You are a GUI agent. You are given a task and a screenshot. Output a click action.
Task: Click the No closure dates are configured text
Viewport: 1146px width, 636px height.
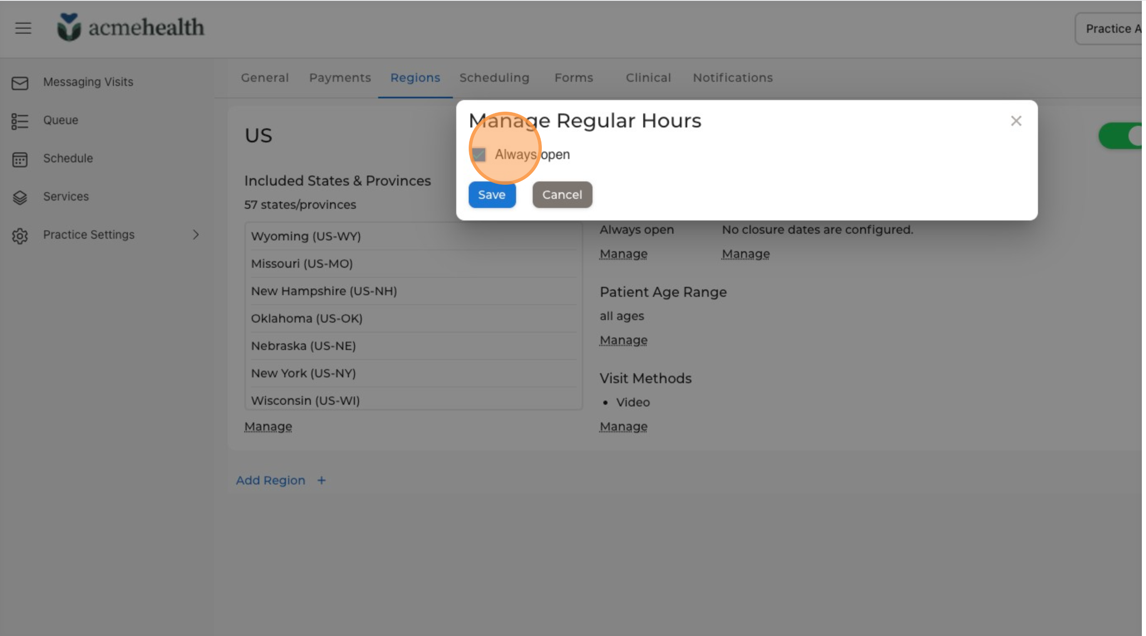817,230
